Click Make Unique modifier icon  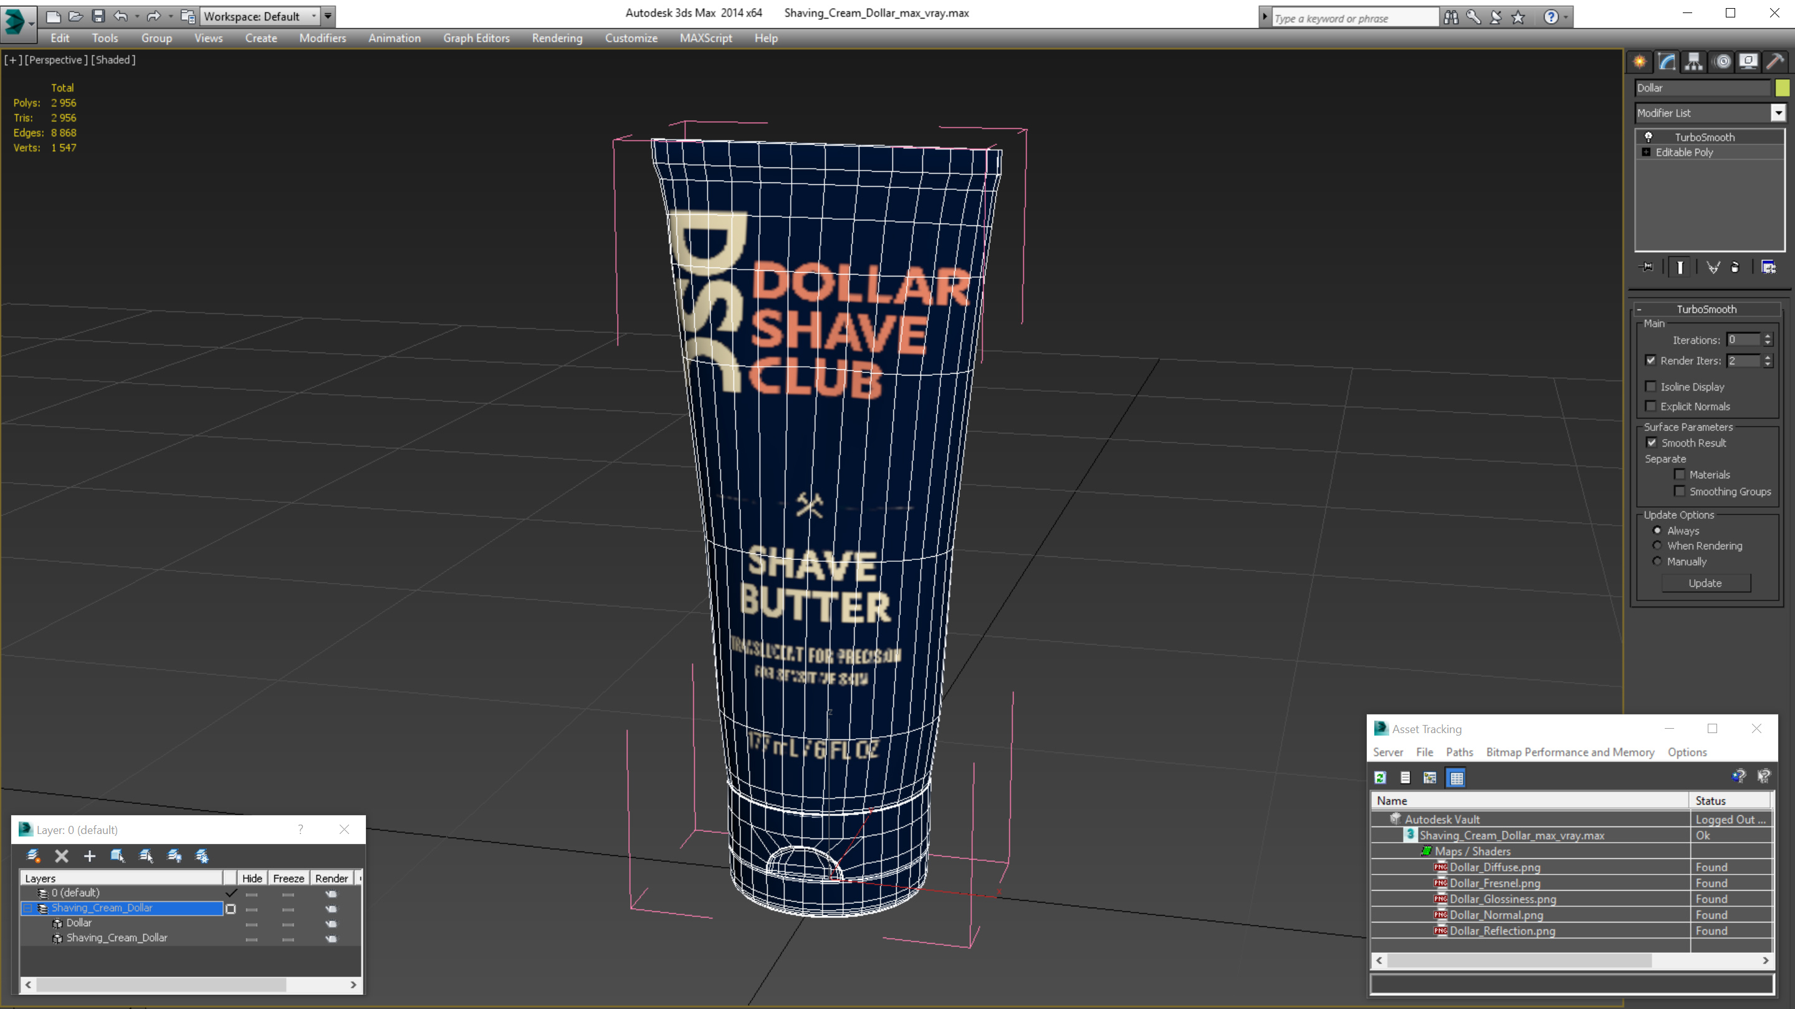(1713, 267)
